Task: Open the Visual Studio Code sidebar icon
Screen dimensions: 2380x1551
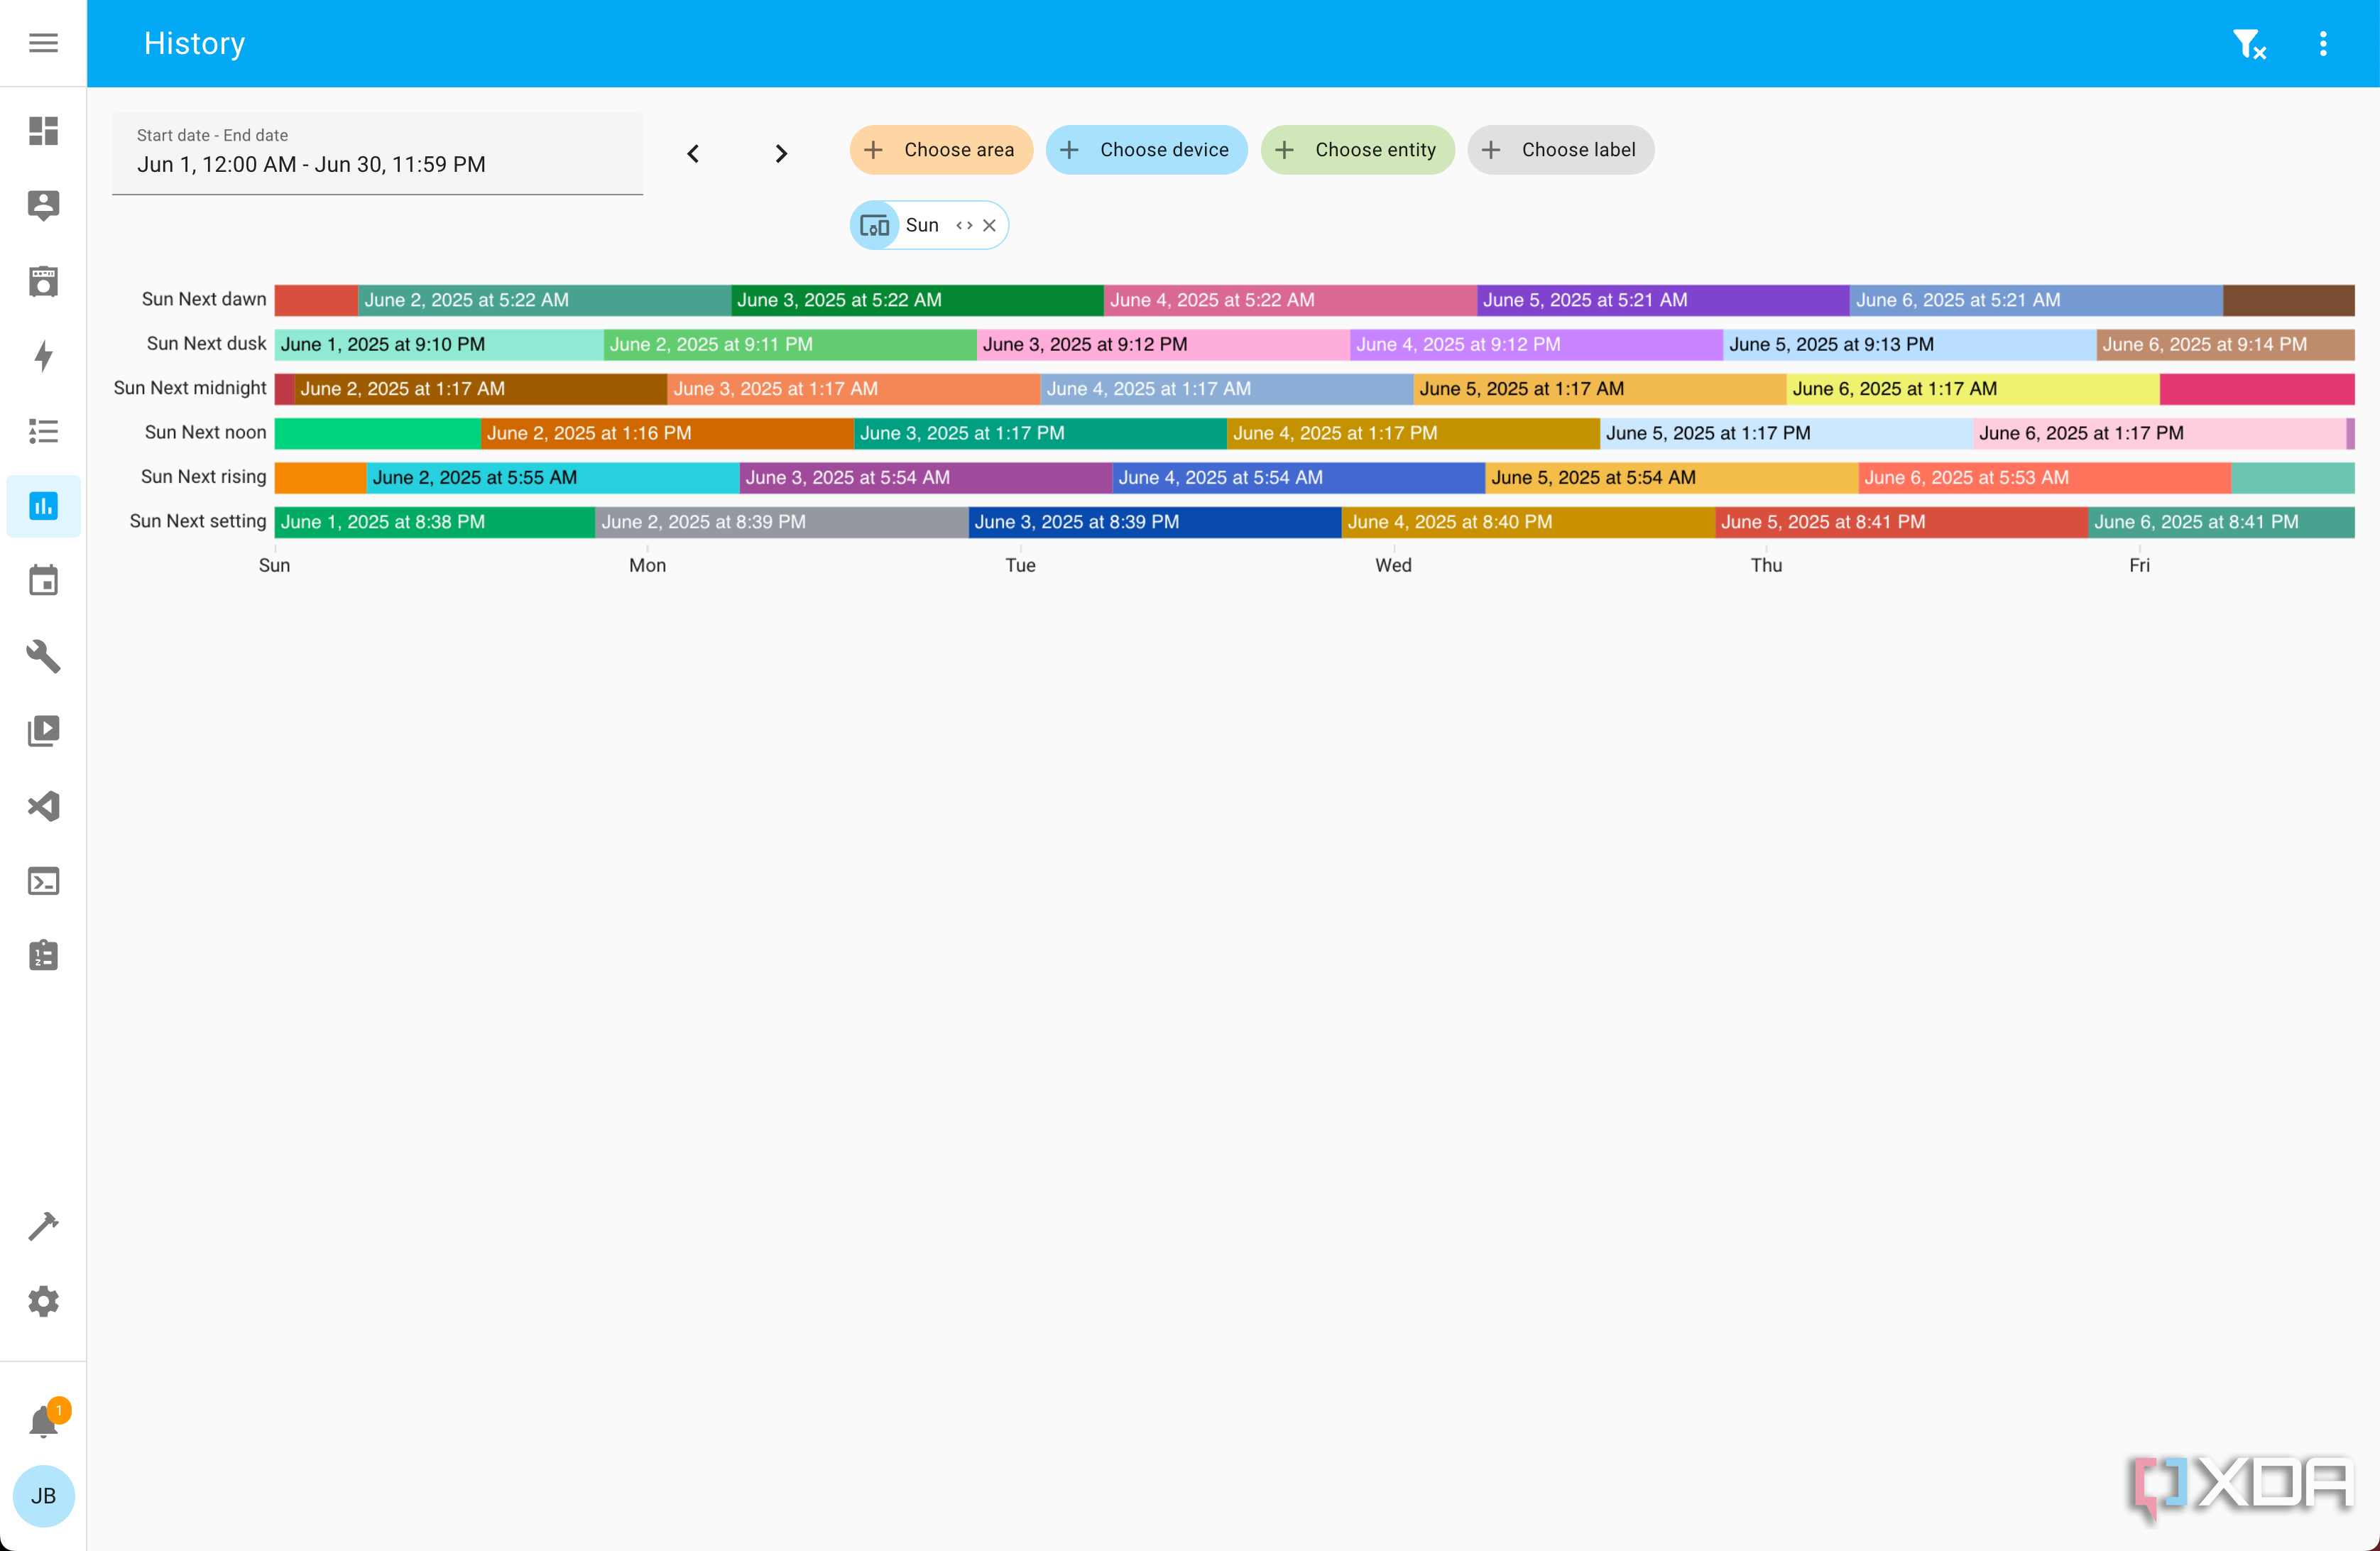Action: [x=43, y=806]
